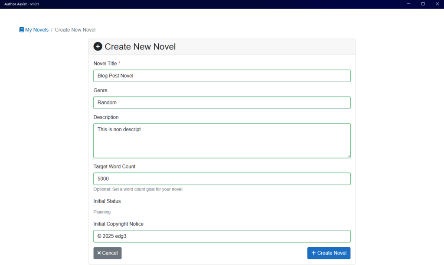Click the Novel Title label
This screenshot has height=265, width=444.
pos(105,64)
